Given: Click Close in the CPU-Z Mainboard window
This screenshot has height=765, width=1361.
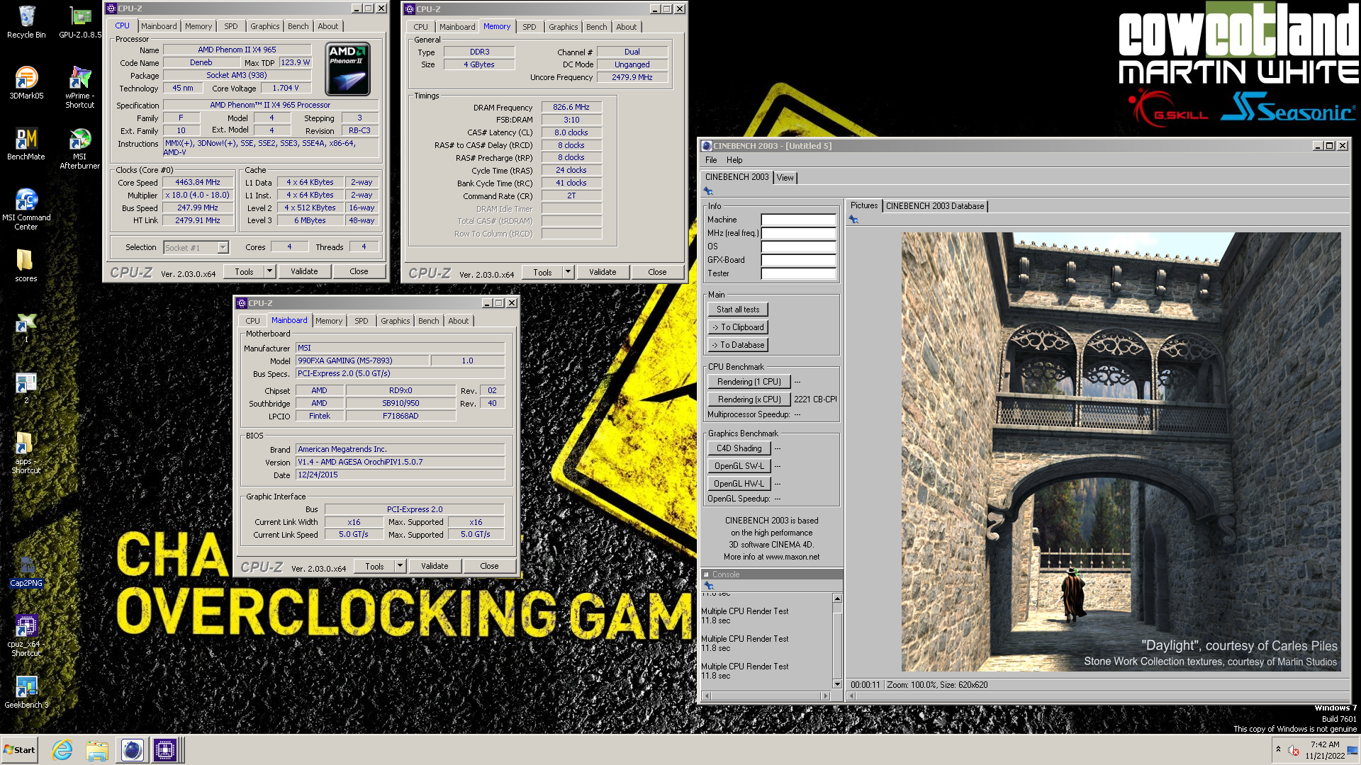Looking at the screenshot, I should [x=489, y=566].
